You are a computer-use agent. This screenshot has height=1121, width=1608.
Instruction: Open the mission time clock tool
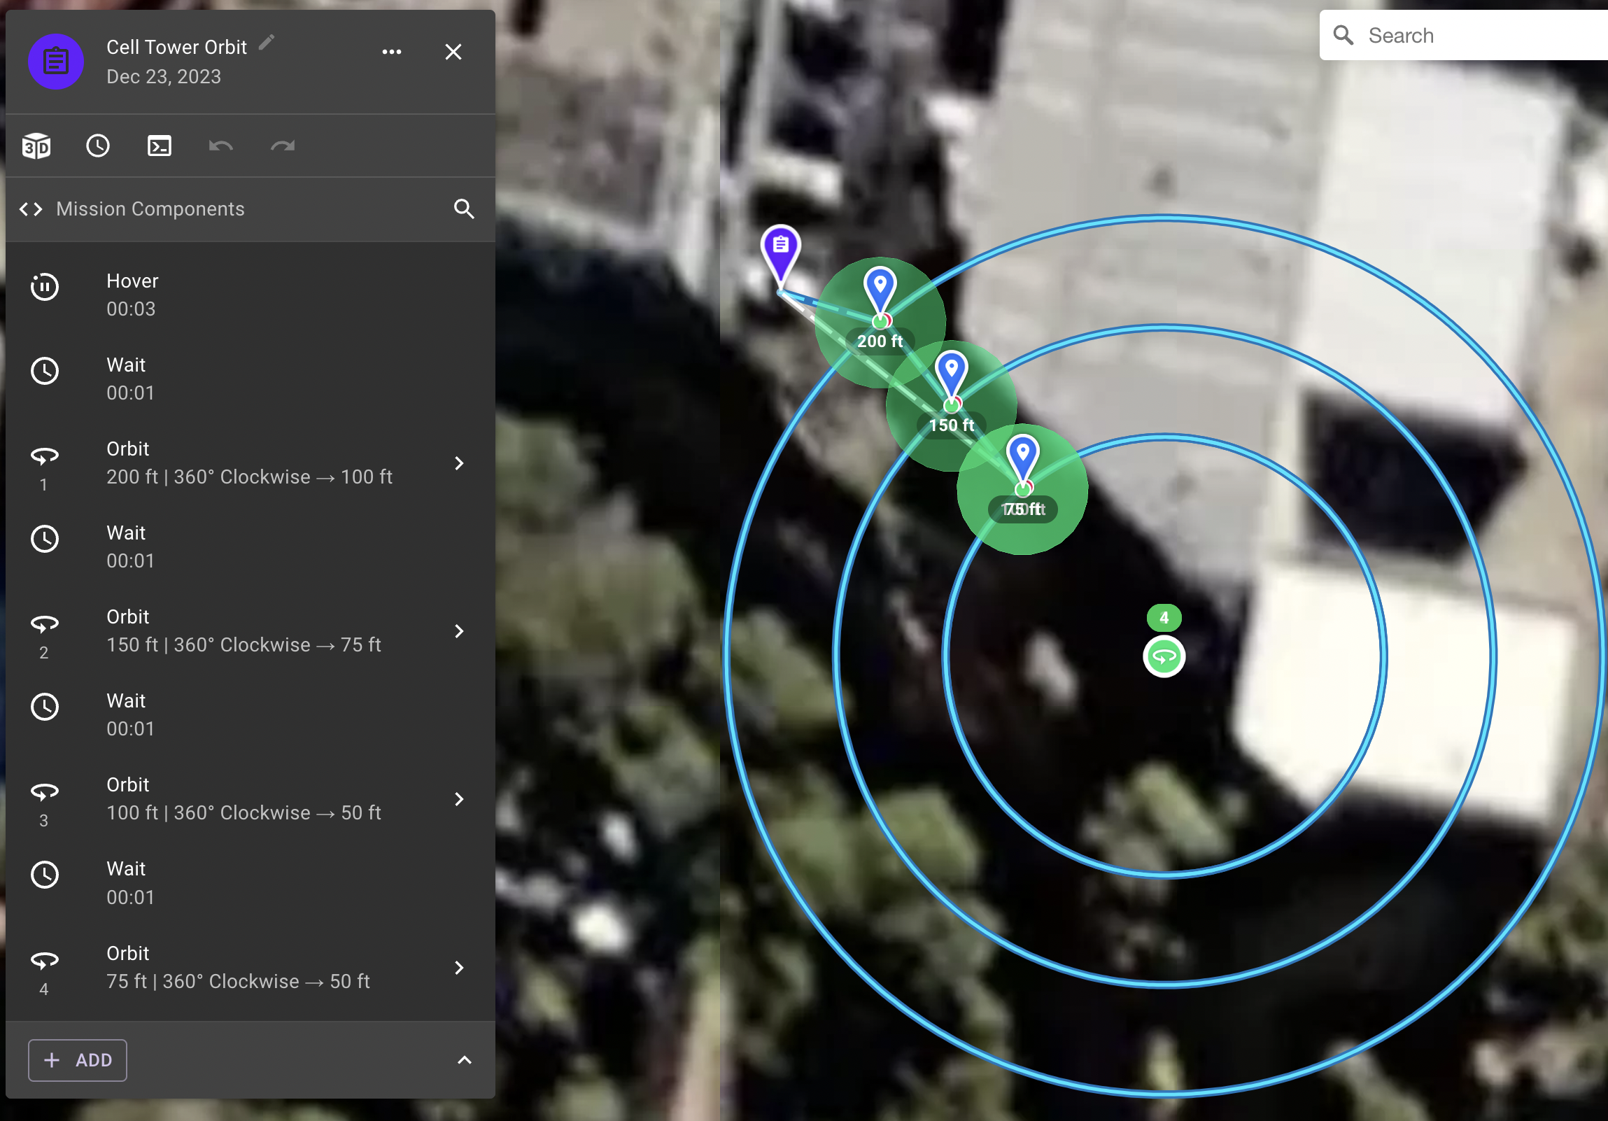click(98, 146)
